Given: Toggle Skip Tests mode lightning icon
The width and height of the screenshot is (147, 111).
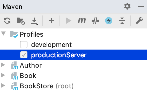Looking at the screenshot, I should tap(109, 21).
